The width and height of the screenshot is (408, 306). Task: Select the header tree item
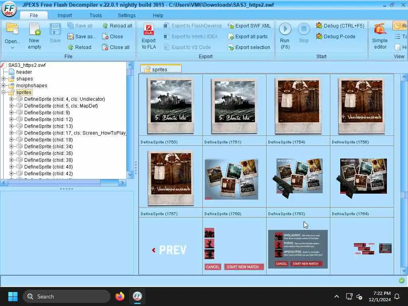[24, 72]
